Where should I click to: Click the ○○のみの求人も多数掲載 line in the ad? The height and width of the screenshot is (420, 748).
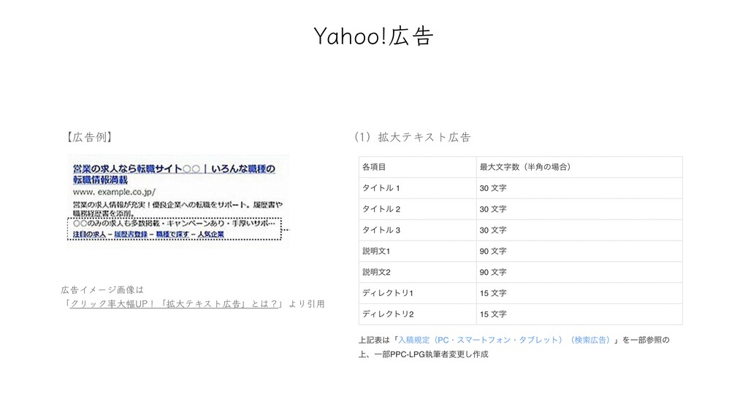coord(174,223)
